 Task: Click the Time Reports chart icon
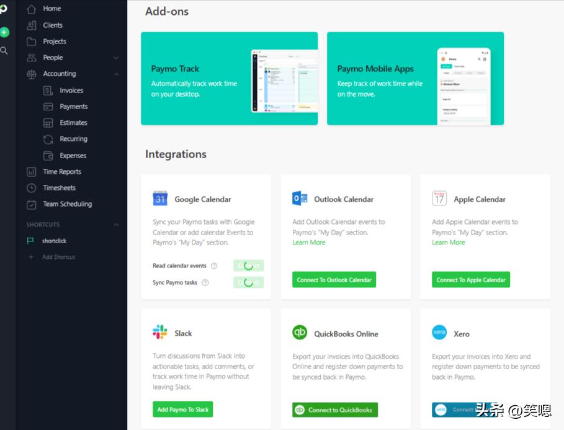pyautogui.click(x=32, y=172)
